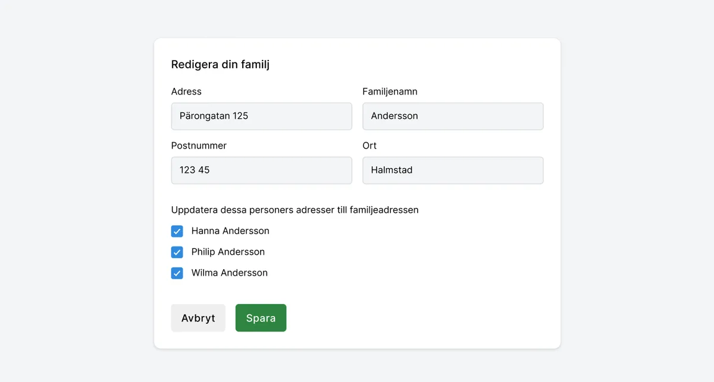The height and width of the screenshot is (382, 714).
Task: Click the Avbryt button
Action: [x=198, y=318]
